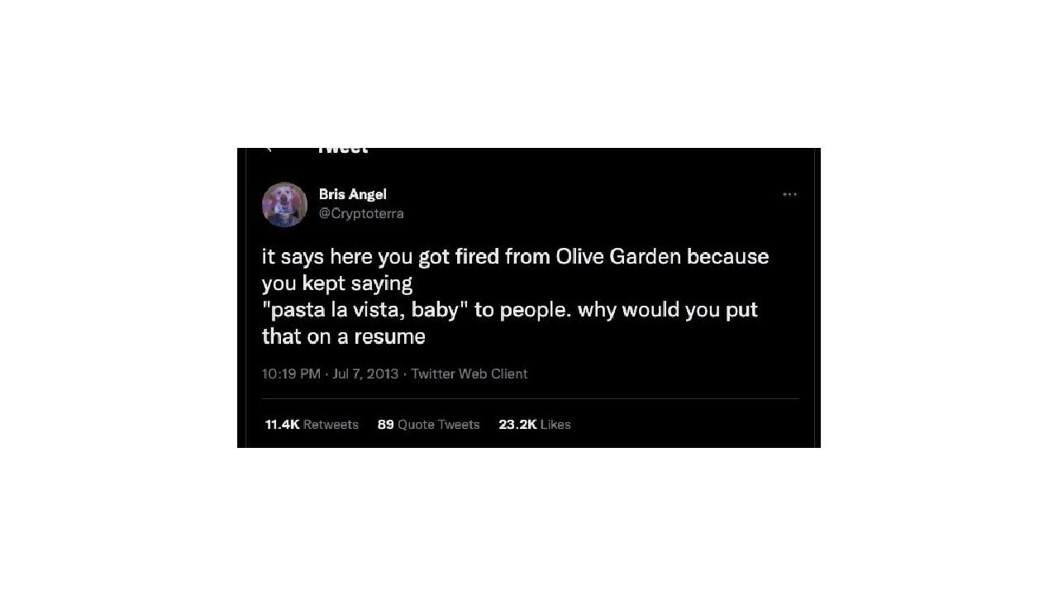Click the phrase "that on a resume"

344,337
